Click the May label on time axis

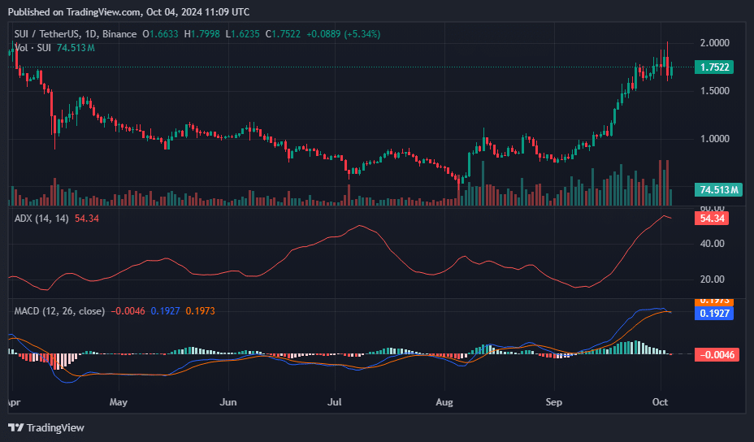119,402
